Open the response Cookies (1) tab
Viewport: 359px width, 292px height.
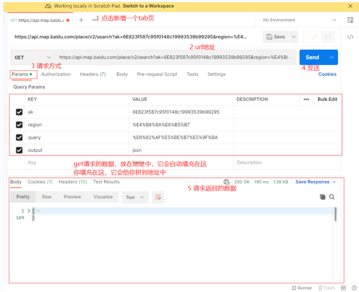click(x=40, y=182)
